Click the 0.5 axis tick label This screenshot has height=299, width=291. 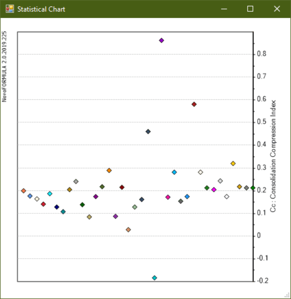262,122
